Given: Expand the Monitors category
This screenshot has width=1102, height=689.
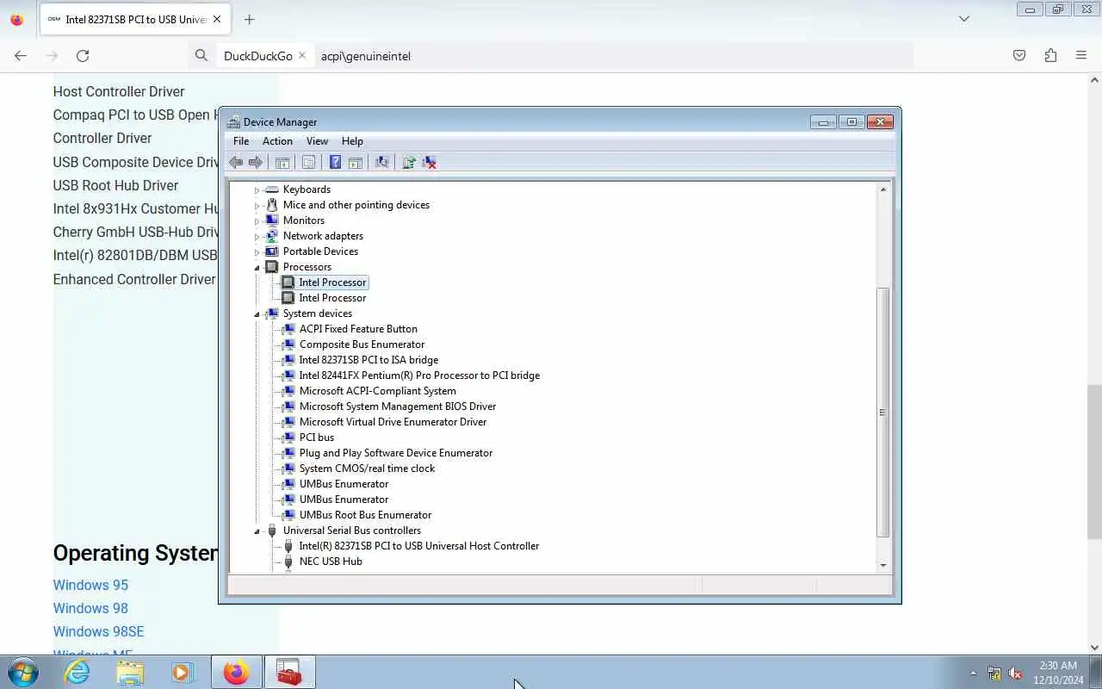Looking at the screenshot, I should [257, 220].
